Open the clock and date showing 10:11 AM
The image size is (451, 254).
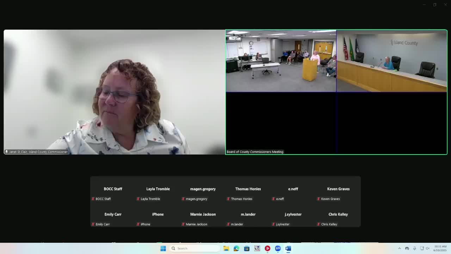440,248
